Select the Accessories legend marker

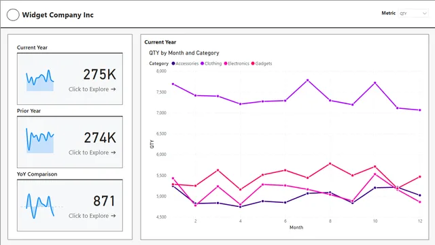click(173, 63)
